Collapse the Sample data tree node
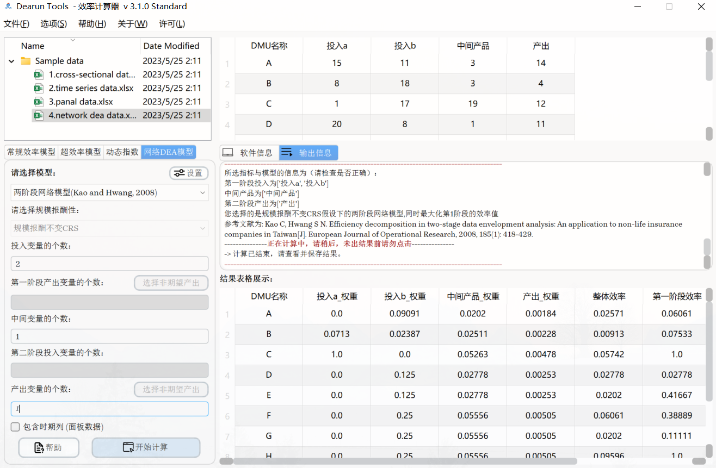The image size is (716, 468). pos(11,61)
